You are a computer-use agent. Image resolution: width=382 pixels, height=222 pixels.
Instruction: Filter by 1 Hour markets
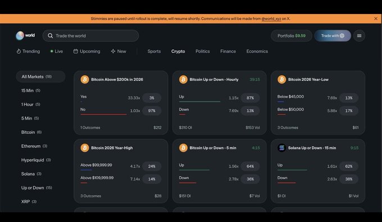[31, 104]
